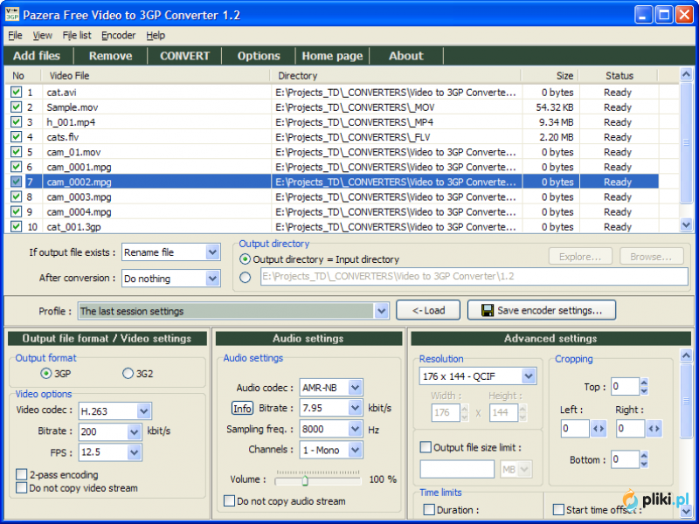The width and height of the screenshot is (699, 524).
Task: Open the If output file exists dropdown
Action: (x=213, y=252)
